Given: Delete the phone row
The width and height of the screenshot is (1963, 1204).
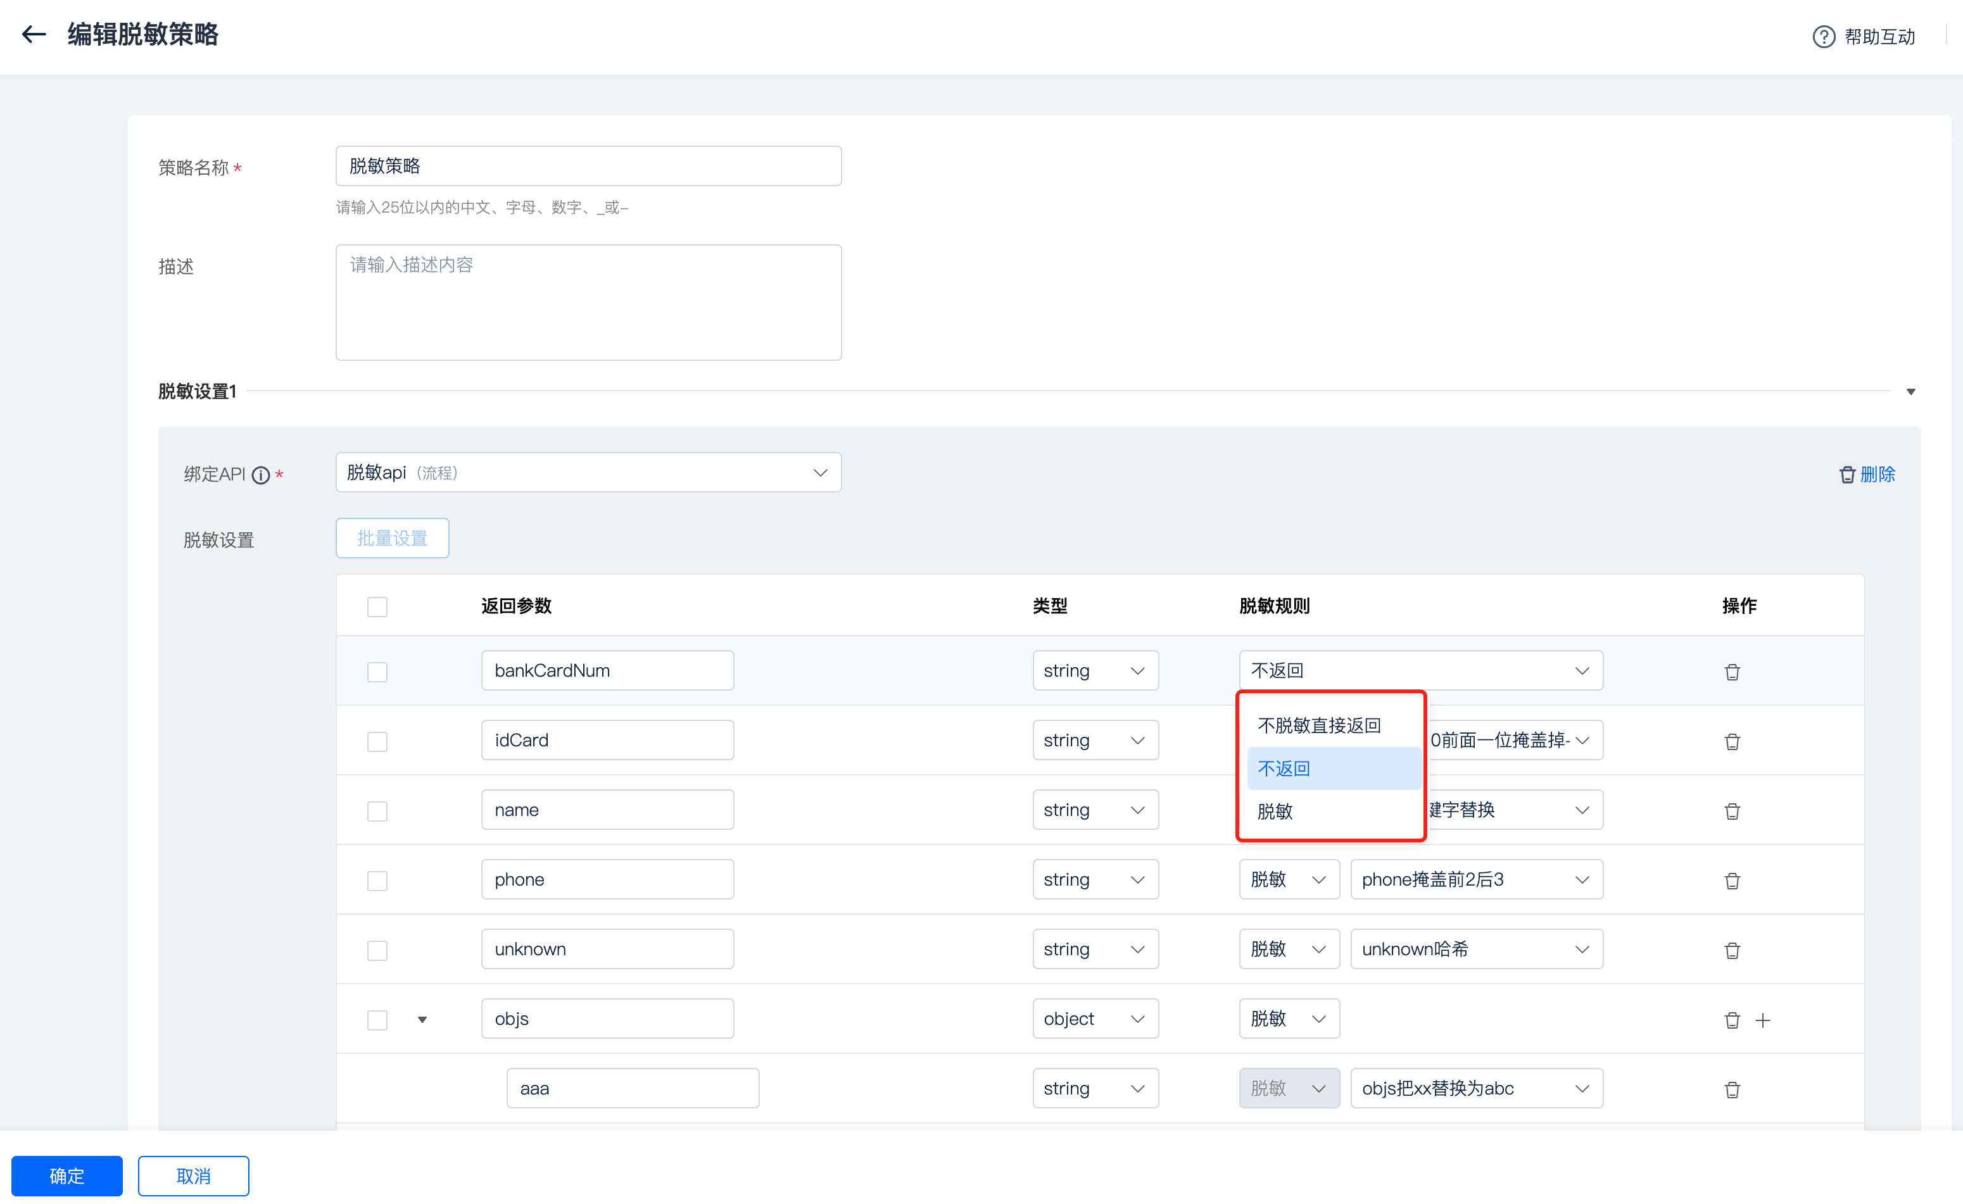Looking at the screenshot, I should (x=1732, y=881).
